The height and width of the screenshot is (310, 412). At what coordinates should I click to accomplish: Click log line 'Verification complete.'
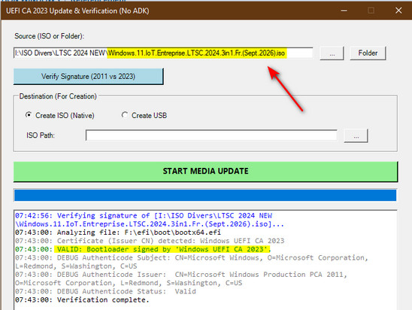point(82,299)
